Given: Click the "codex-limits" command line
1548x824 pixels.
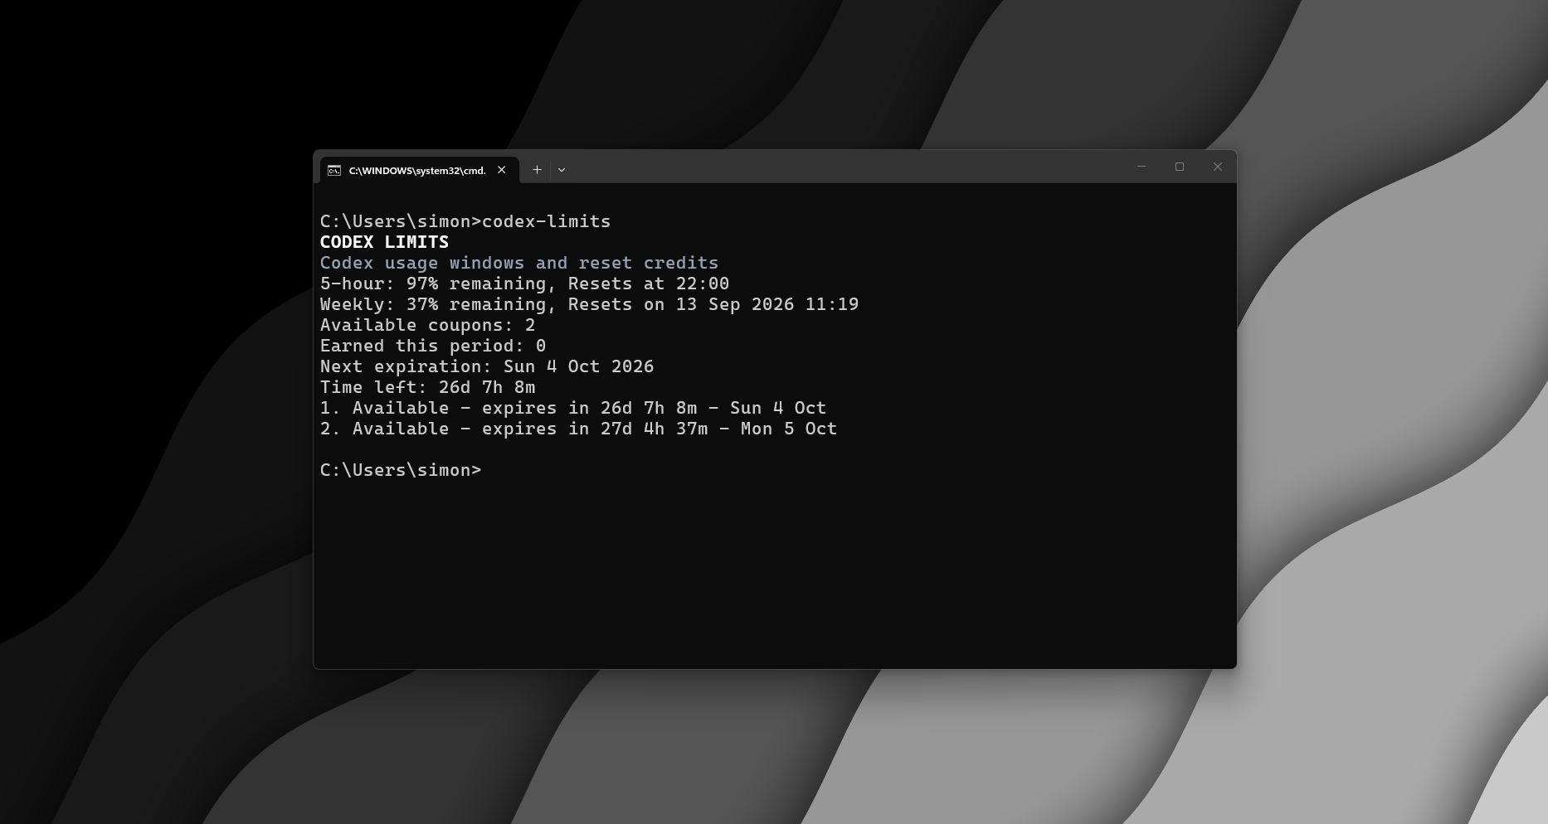Looking at the screenshot, I should (465, 221).
